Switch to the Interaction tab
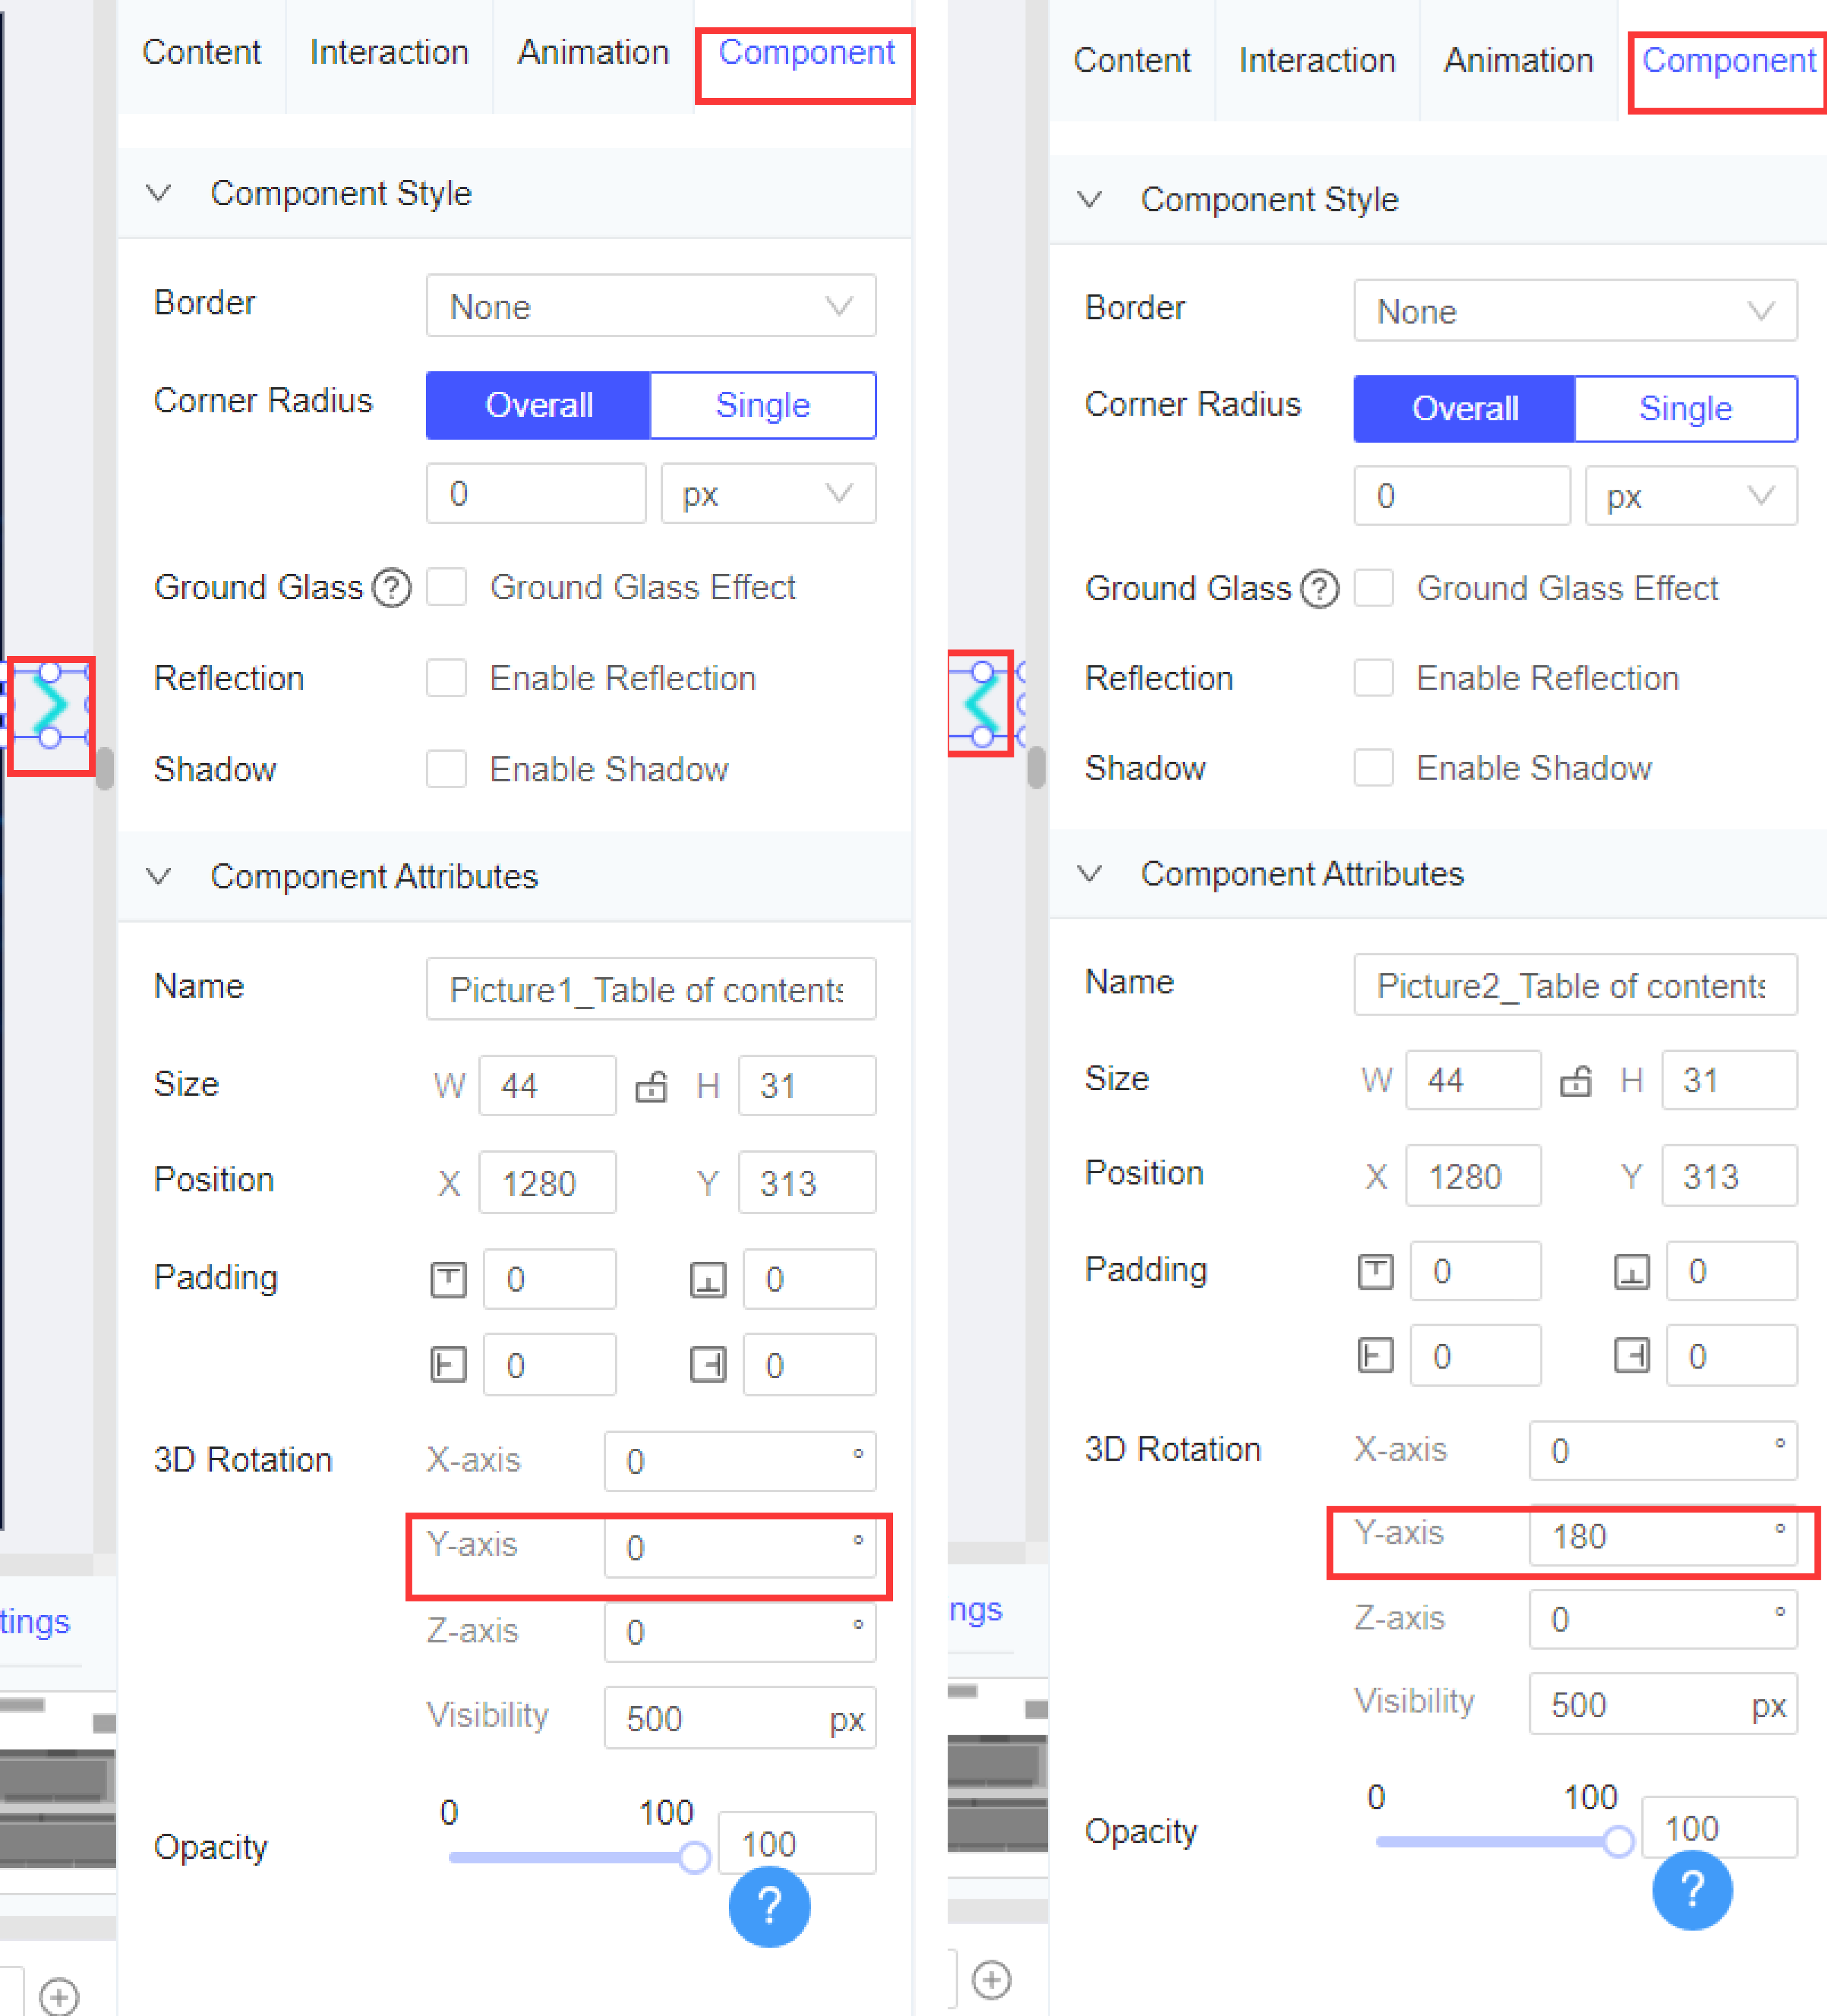This screenshot has width=1827, height=2016. 388,52
